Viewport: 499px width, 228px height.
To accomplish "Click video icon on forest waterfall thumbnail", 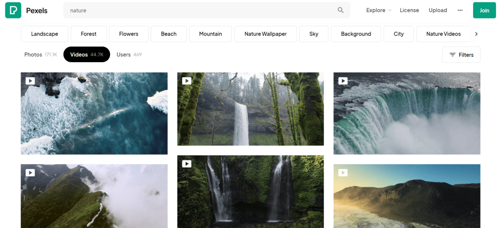I will click(x=187, y=81).
